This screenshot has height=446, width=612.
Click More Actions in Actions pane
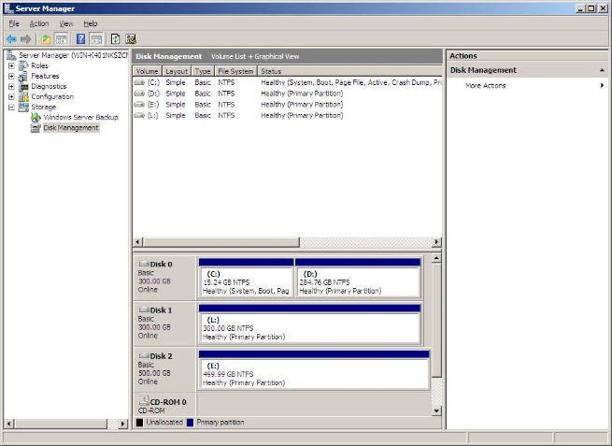tap(486, 85)
